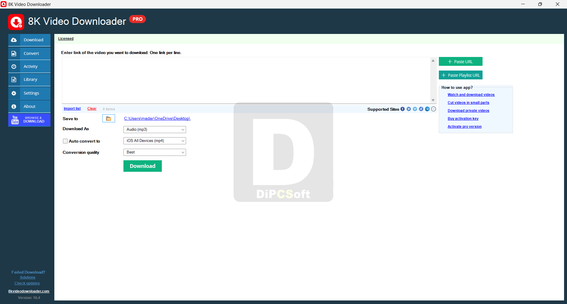The image size is (567, 304).
Task: Click the YouTube icon on Browse & Download
Action: tap(15, 120)
